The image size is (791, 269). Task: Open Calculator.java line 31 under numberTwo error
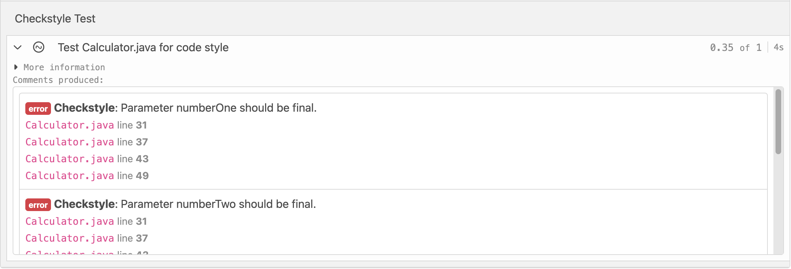pos(70,222)
